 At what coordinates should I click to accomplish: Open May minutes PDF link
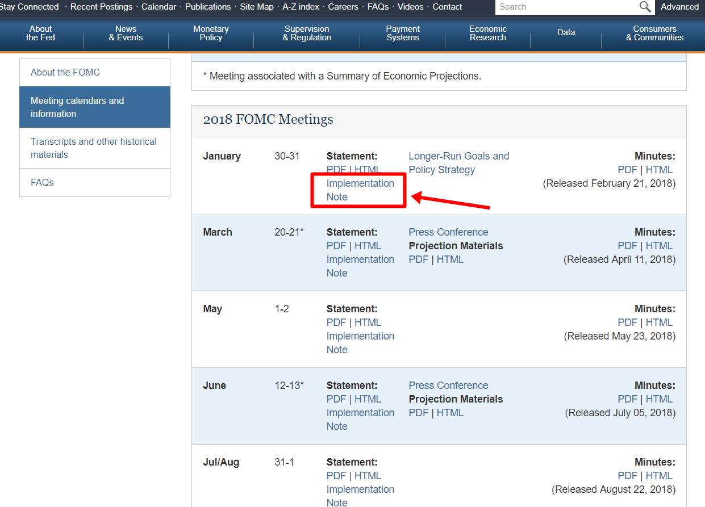(627, 322)
